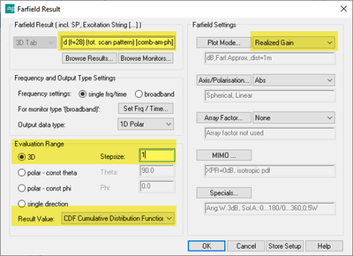The image size is (353, 256).
Task: Open Browse Monitors dialog
Action: [x=145, y=58]
